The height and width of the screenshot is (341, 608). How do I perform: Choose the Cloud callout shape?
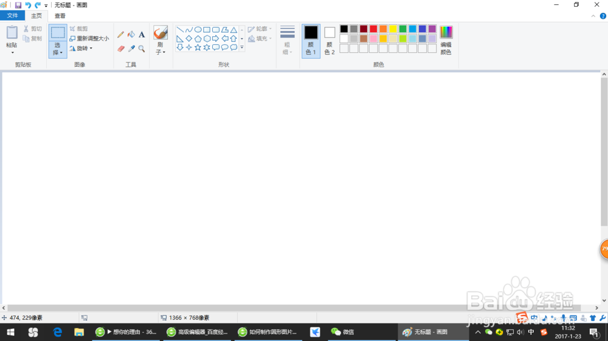233,47
